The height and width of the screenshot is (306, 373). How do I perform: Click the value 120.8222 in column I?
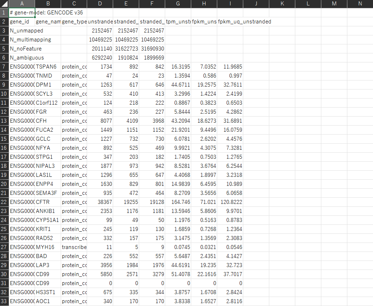230,202
